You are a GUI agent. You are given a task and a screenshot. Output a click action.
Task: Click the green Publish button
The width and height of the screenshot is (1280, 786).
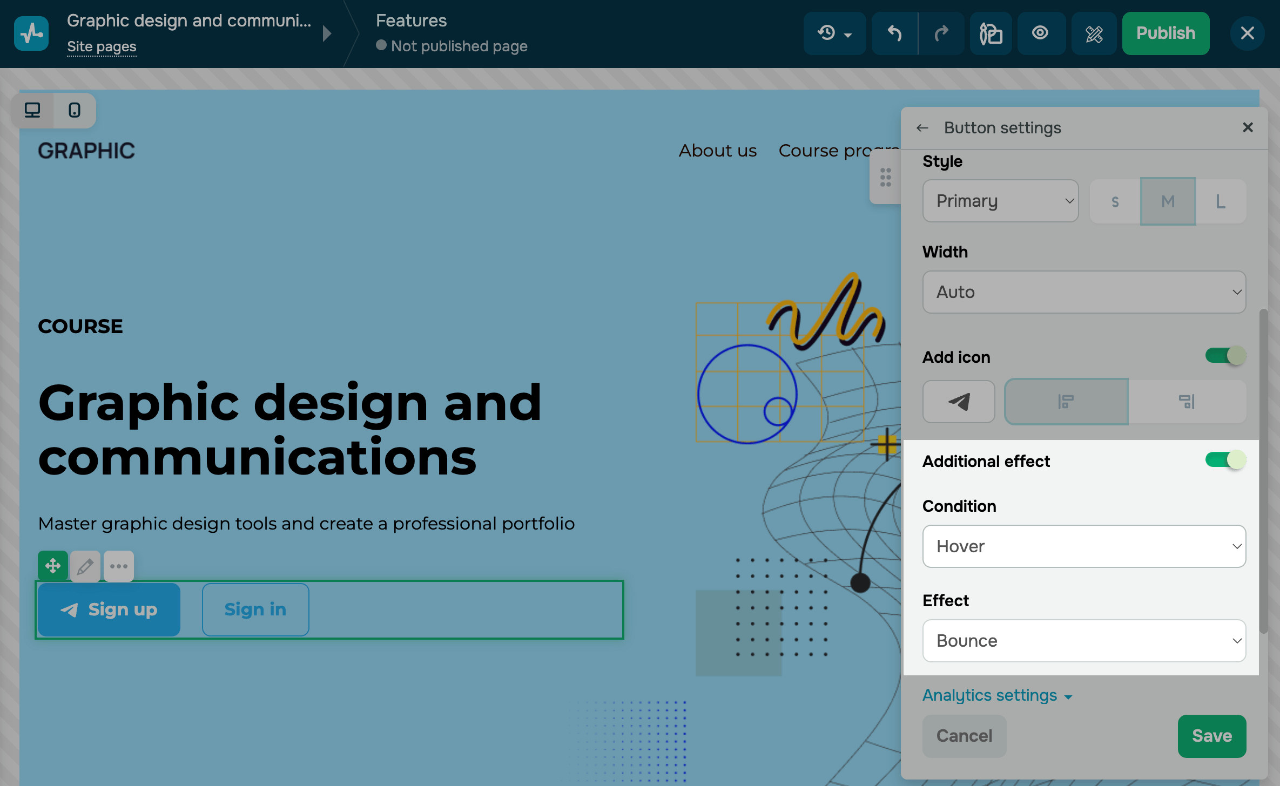pyautogui.click(x=1166, y=33)
